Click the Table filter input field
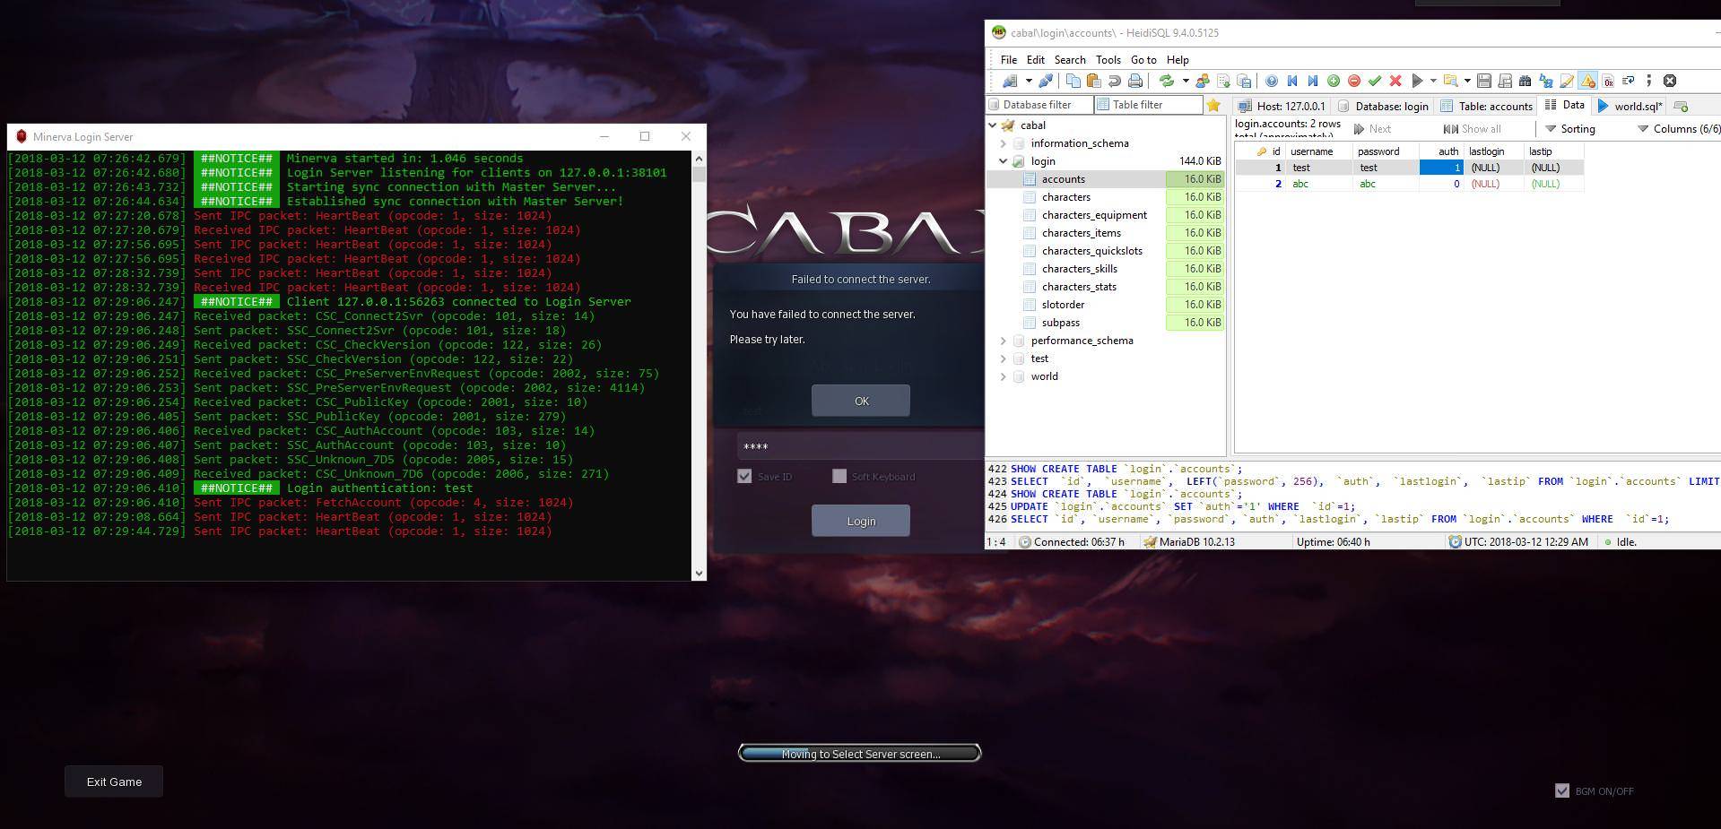 point(1149,105)
